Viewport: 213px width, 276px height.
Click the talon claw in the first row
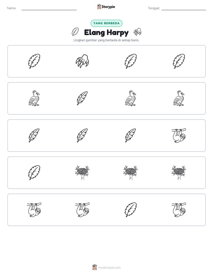click(82, 61)
